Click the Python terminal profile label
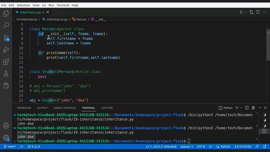Screen dimensions: 270x152 pyautogui.click(x=226, y=108)
